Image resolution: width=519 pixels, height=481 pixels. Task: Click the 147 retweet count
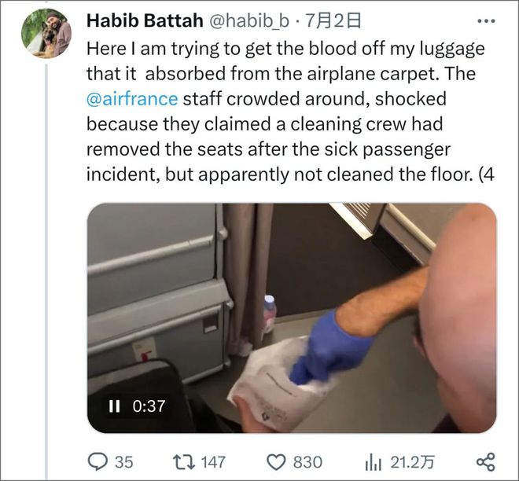point(213,462)
